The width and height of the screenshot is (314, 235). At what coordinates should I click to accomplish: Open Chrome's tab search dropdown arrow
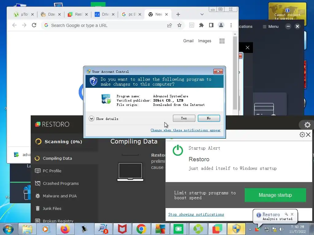(x=202, y=14)
